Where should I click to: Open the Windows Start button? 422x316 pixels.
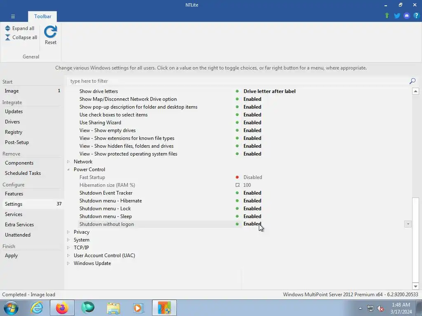tap(11, 308)
